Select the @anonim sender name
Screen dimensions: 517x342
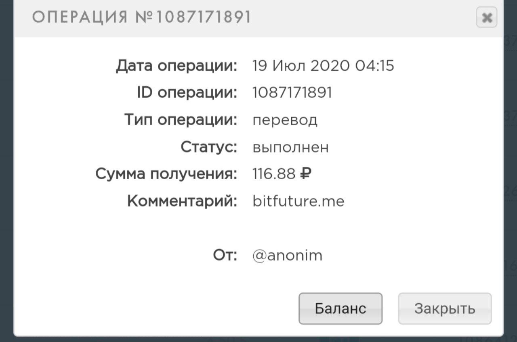coord(287,256)
